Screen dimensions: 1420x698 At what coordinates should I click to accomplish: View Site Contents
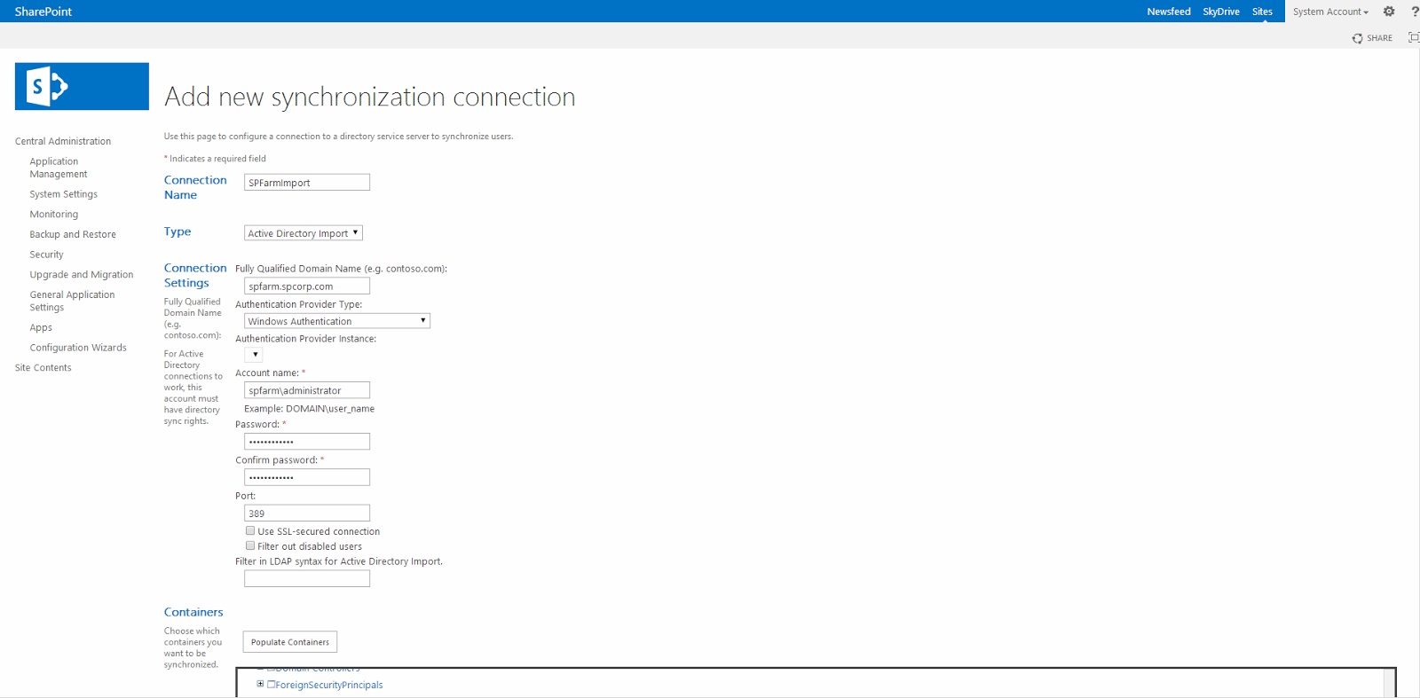pyautogui.click(x=43, y=368)
